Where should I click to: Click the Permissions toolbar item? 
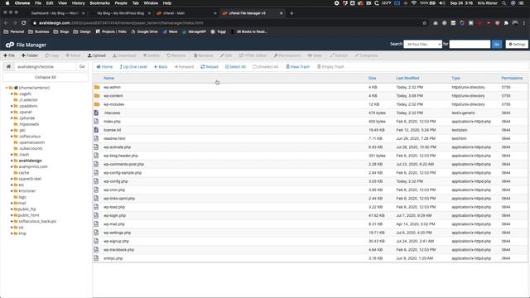[287, 55]
